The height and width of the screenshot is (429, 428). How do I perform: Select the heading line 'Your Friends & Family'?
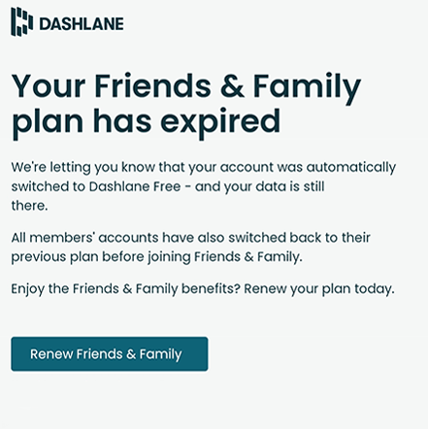click(x=186, y=86)
